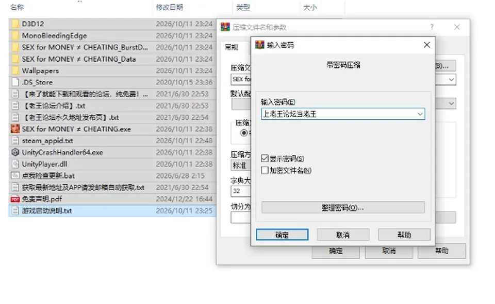The image size is (495, 304).
Task: Click the .DS_Store file icon
Action: 15,82
